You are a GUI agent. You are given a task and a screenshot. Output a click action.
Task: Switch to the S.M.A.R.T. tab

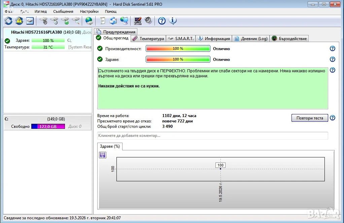181,39
